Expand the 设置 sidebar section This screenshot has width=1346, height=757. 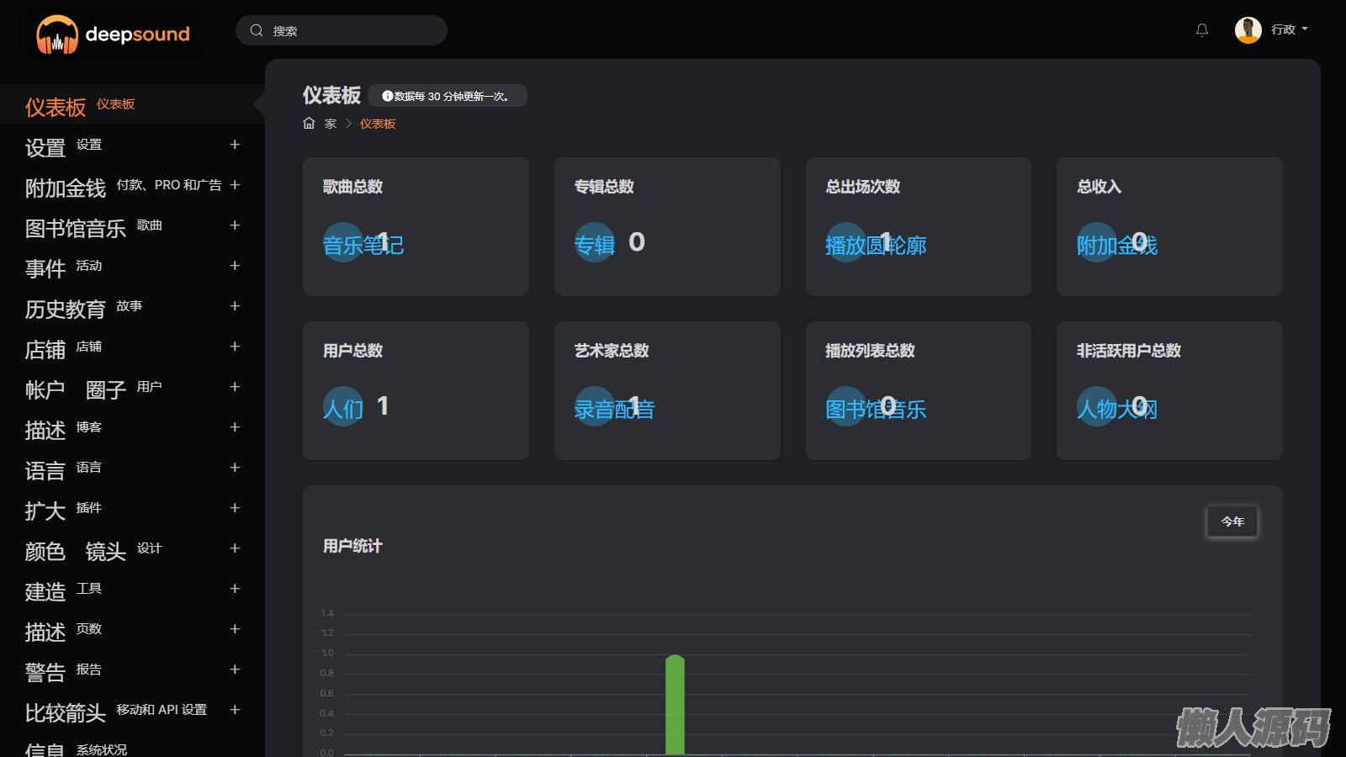(x=235, y=145)
